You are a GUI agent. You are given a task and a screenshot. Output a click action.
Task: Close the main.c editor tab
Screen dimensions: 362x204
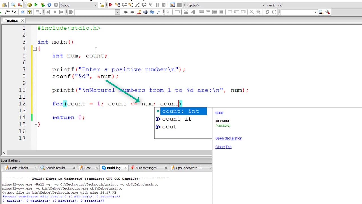[22, 20]
